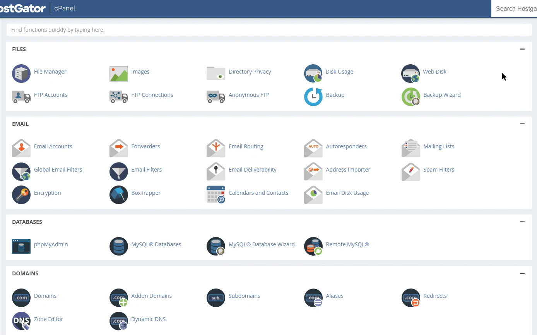The width and height of the screenshot is (537, 335).
Task: Click the Disk Usage icon
Action: pos(313,74)
